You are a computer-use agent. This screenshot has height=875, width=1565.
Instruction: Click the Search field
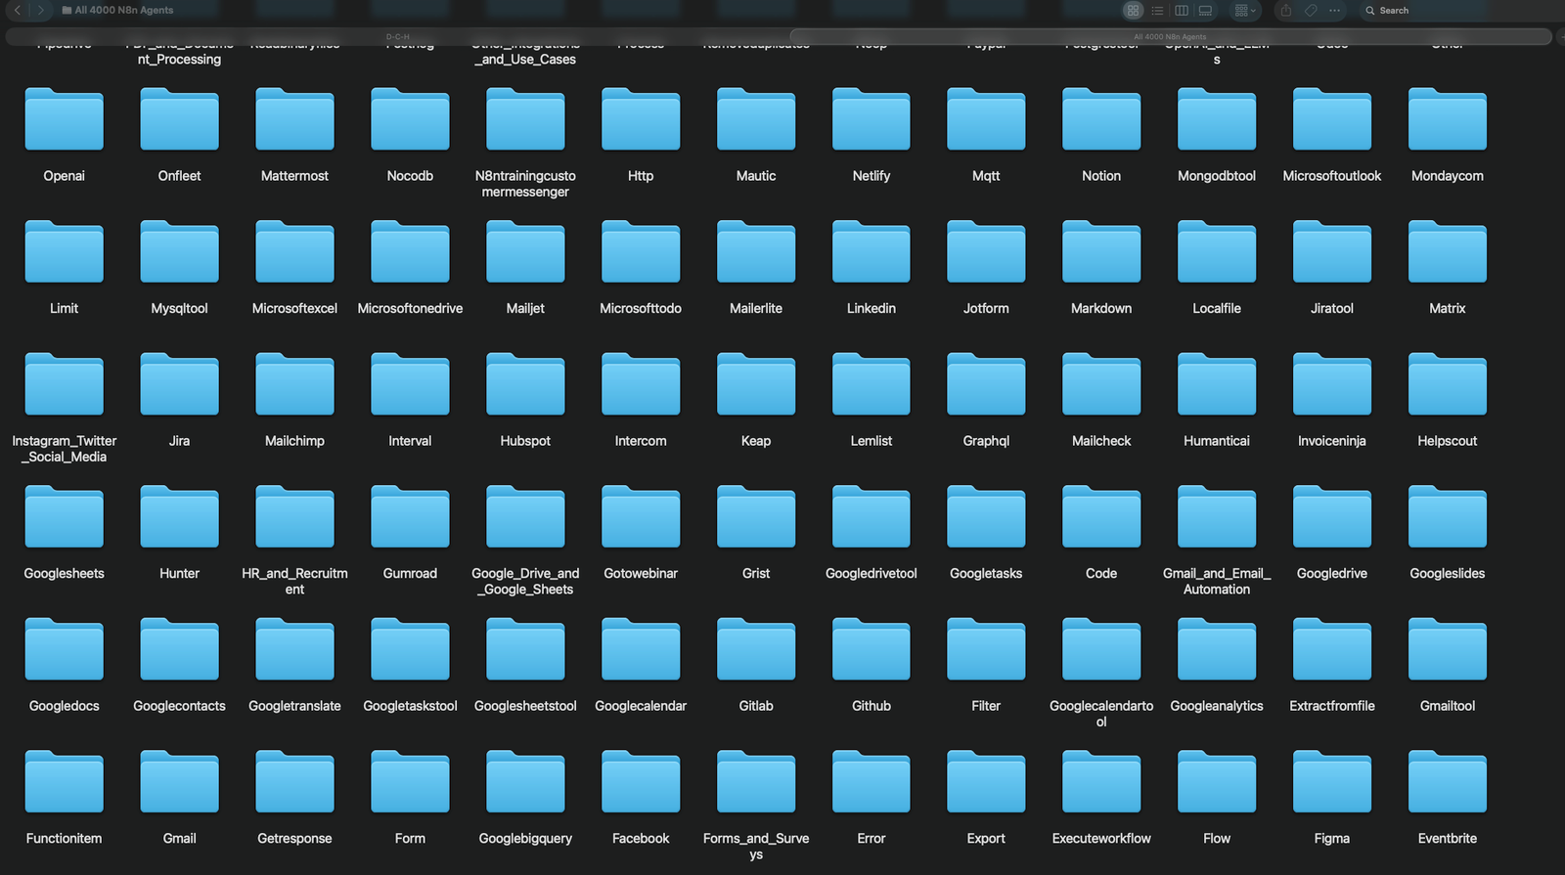(x=1457, y=10)
